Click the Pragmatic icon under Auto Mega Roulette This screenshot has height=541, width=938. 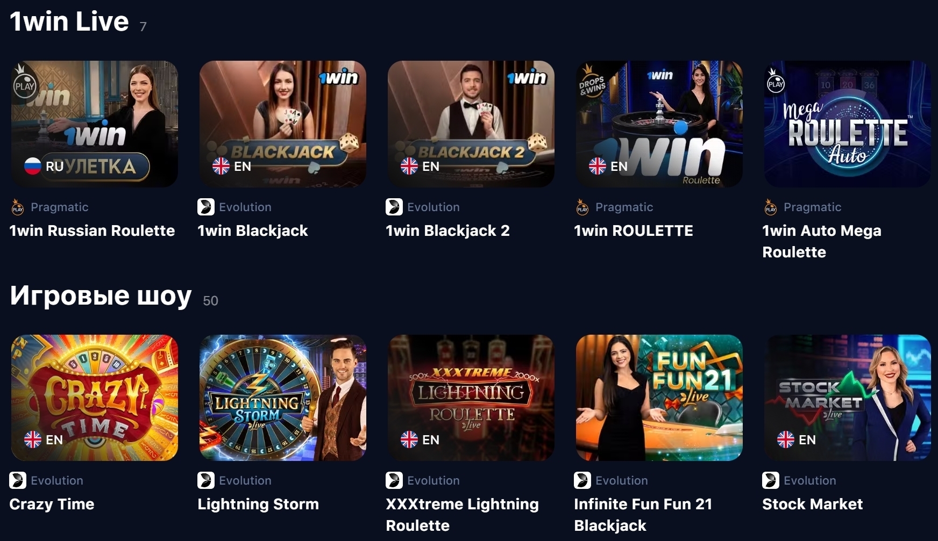coord(771,207)
